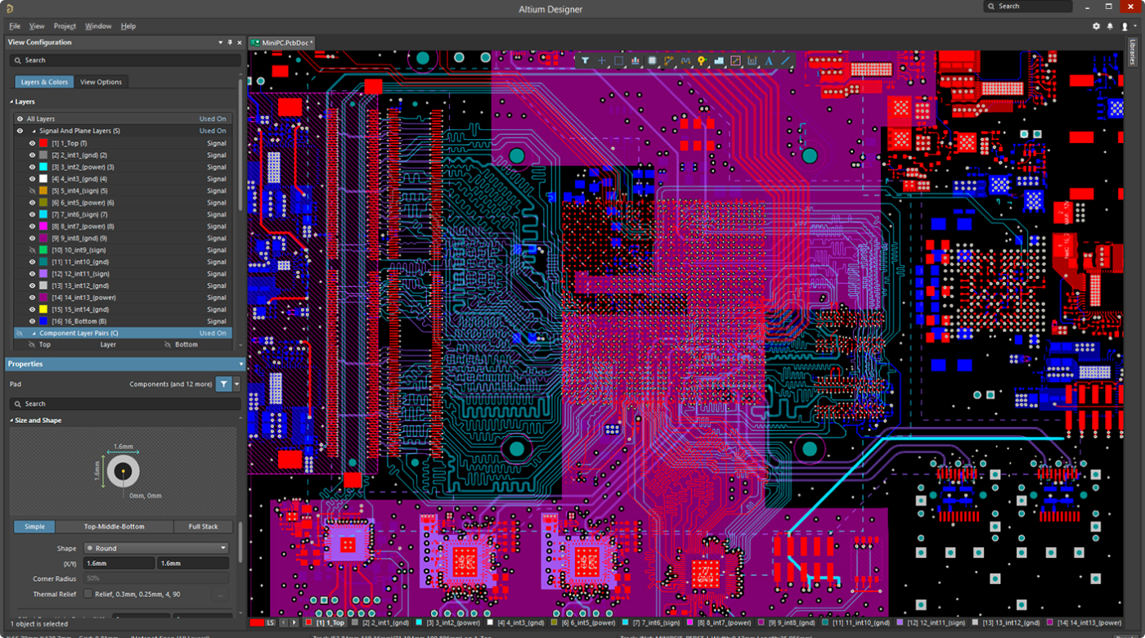Viewport: 1145px width, 638px height.
Task: Toggle visibility of Signal And Plane Layers group
Action: coord(20,131)
